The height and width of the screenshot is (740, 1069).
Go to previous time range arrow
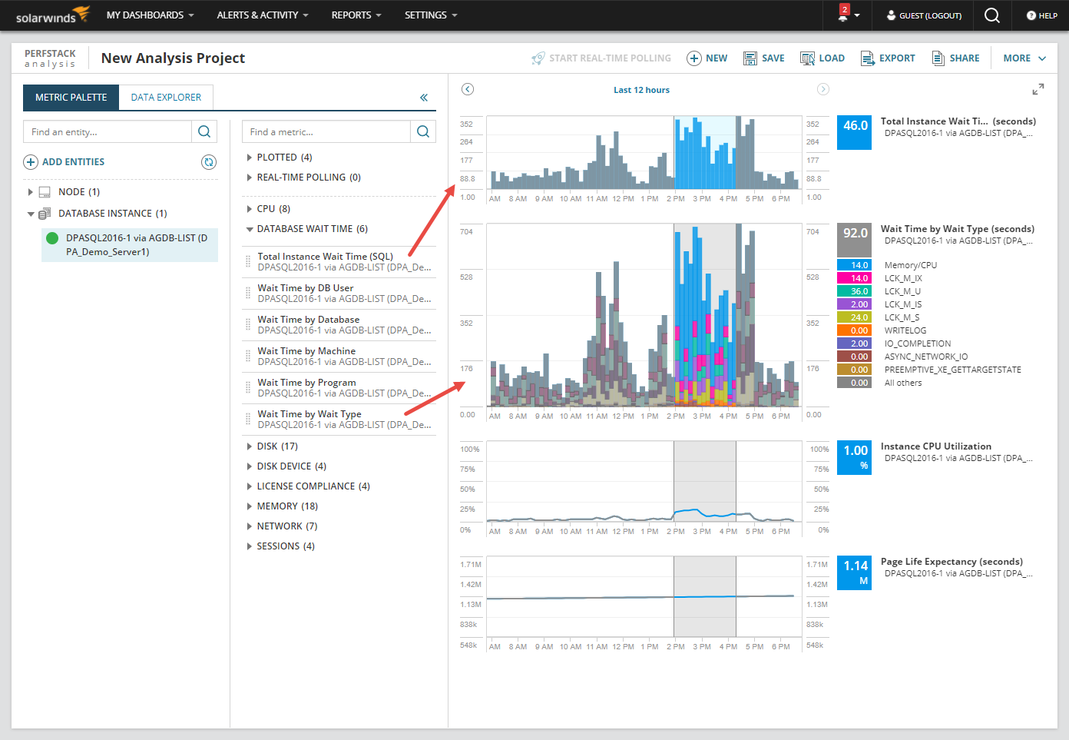click(x=468, y=89)
